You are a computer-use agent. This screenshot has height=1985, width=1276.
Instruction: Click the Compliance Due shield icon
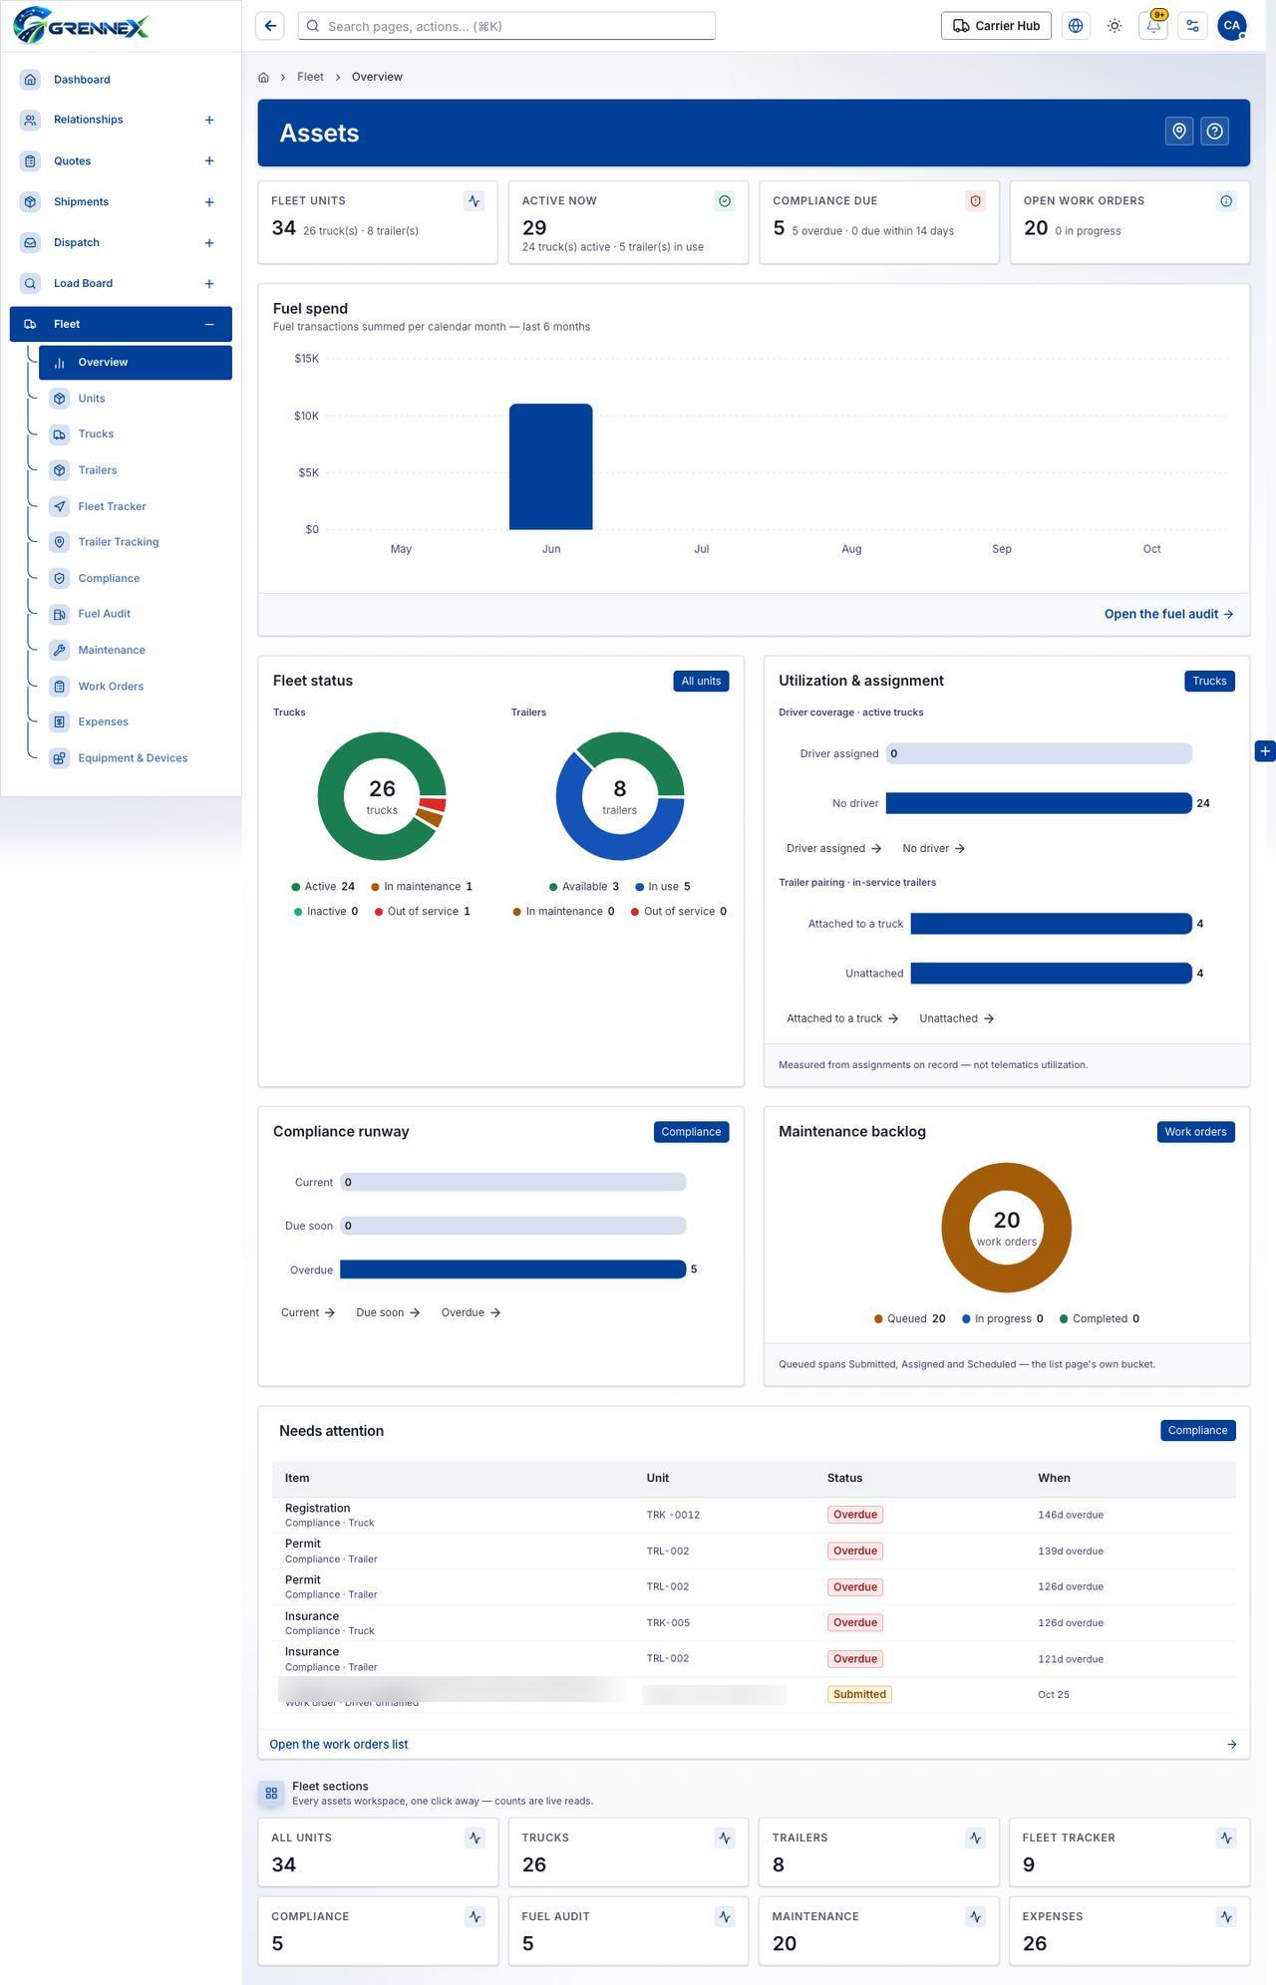click(x=976, y=201)
